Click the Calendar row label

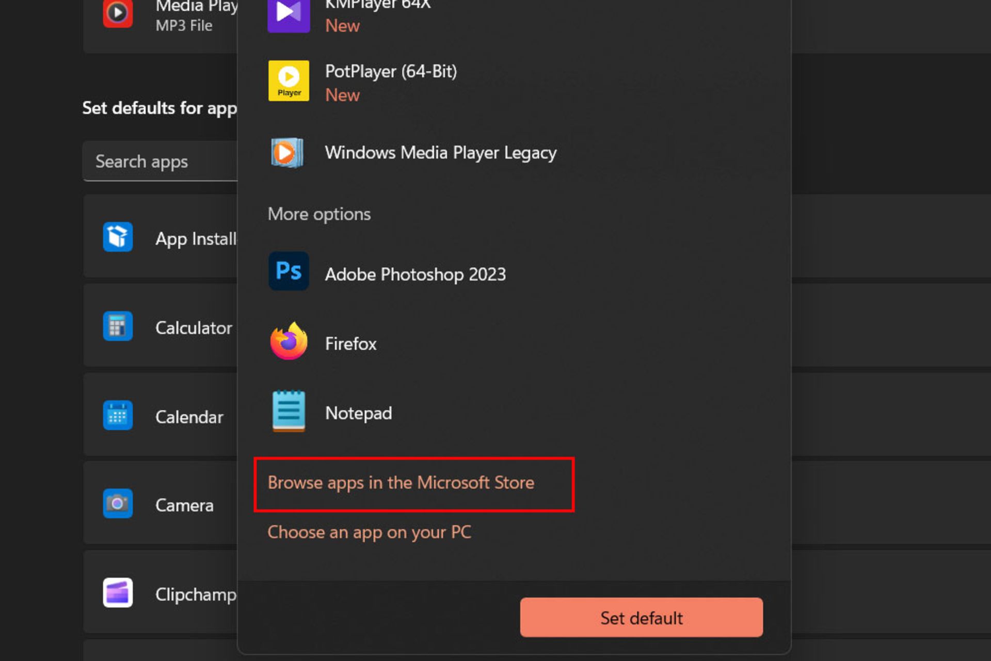tap(189, 417)
